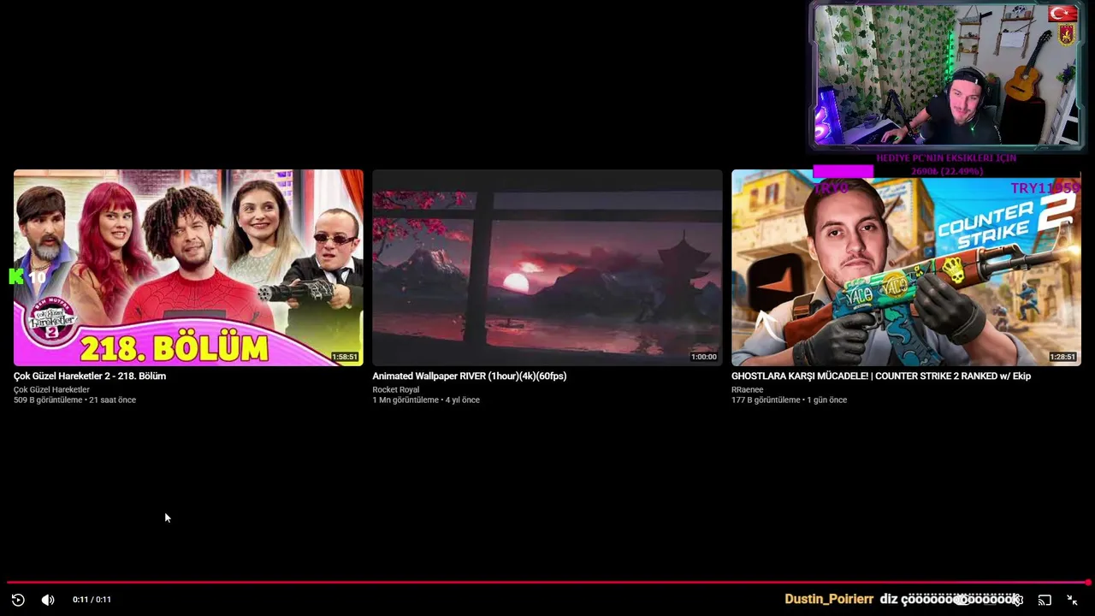The height and width of the screenshot is (616, 1095).
Task: Toggle the autoplay switch in the player bar
Action: coord(964,600)
